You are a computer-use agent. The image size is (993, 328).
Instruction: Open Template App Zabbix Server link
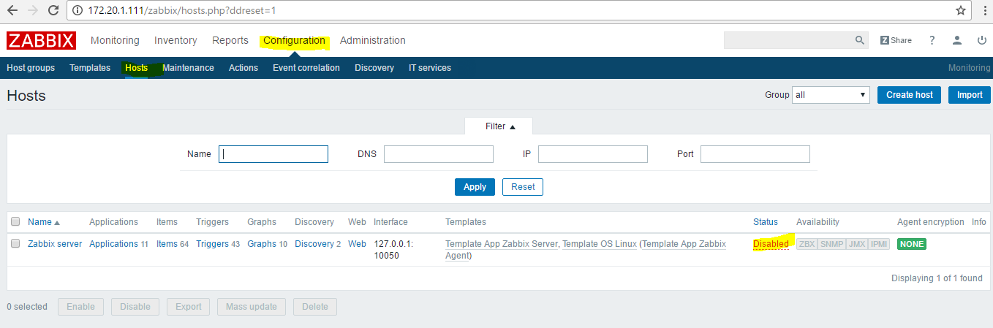click(502, 244)
